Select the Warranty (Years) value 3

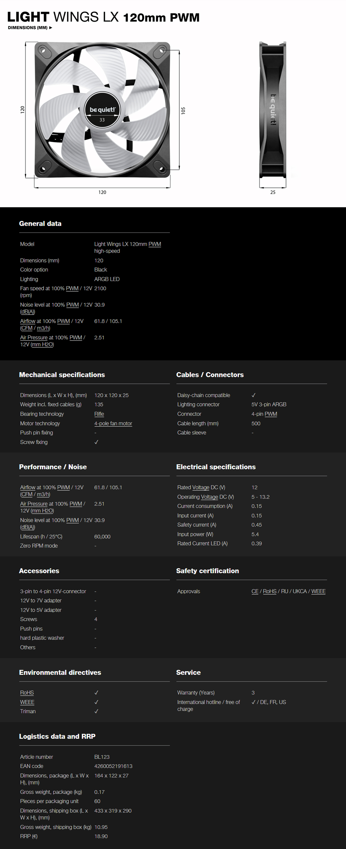tap(253, 693)
